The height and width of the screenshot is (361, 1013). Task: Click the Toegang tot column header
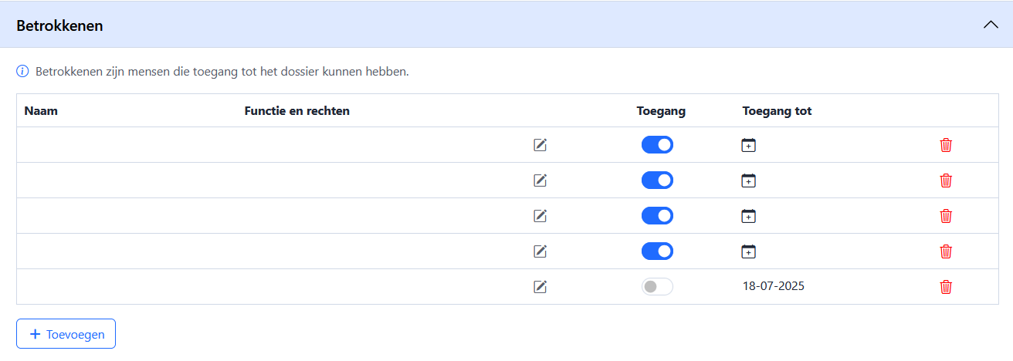777,111
